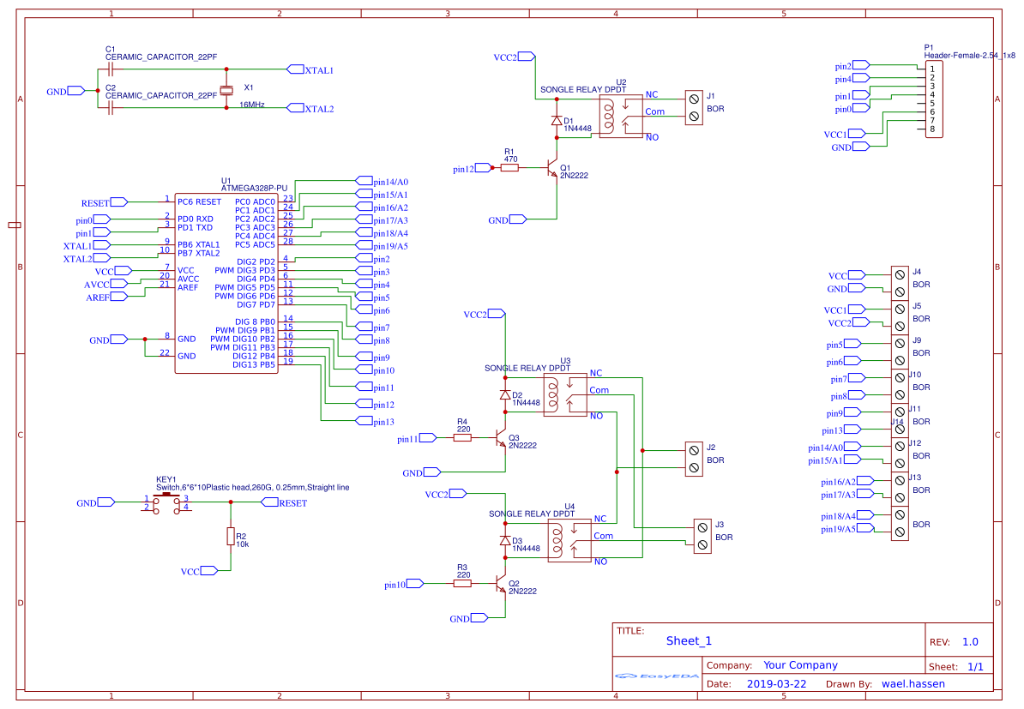The image size is (1024, 709).
Task: Select resistor R1 470 symbol
Action: pos(509,168)
